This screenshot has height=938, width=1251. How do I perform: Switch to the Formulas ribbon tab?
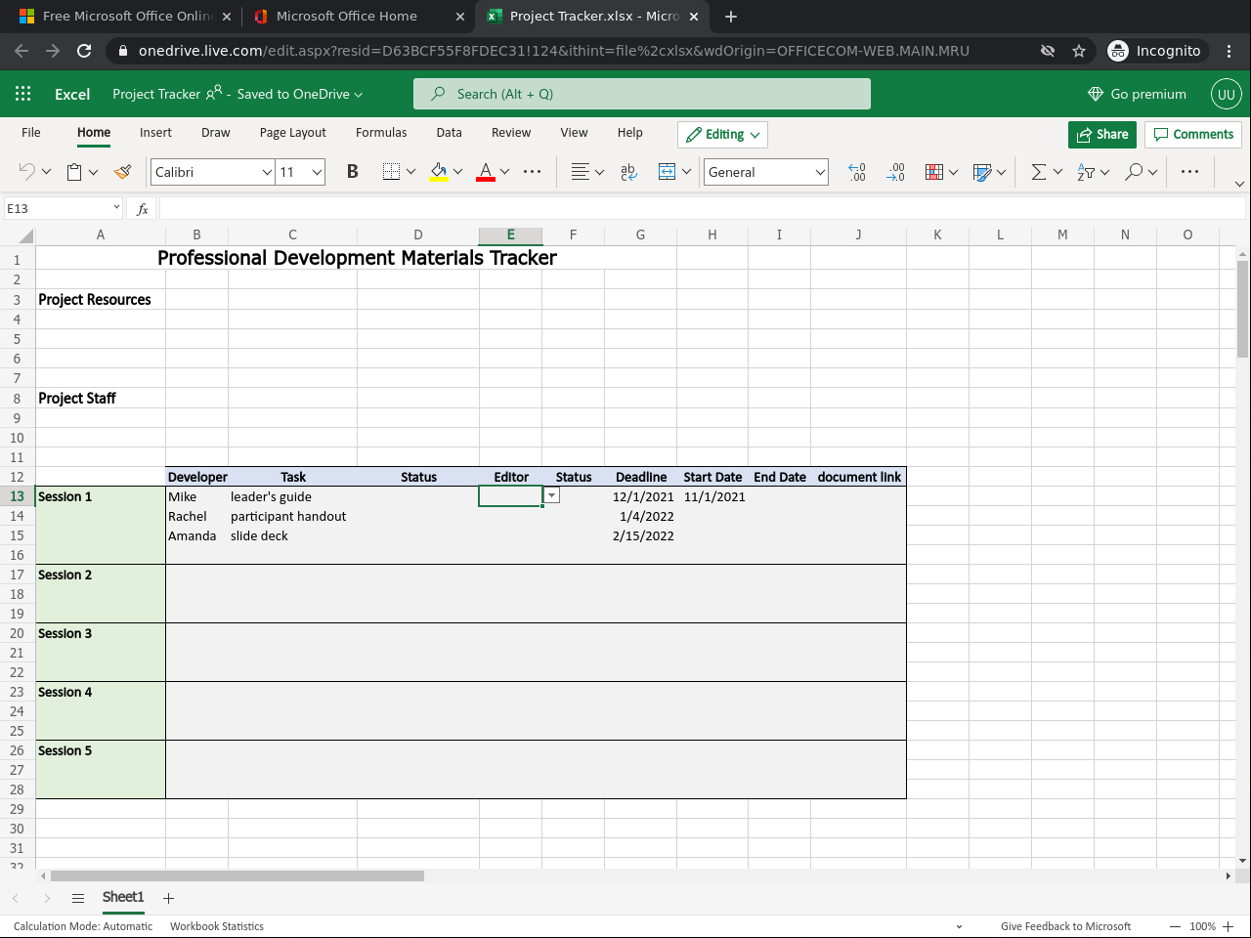381,132
